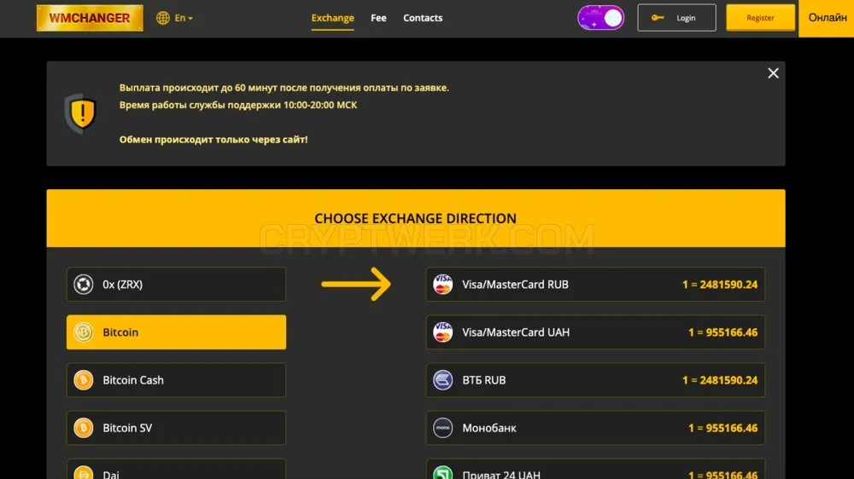Dismiss the notice with the X icon

coord(774,73)
